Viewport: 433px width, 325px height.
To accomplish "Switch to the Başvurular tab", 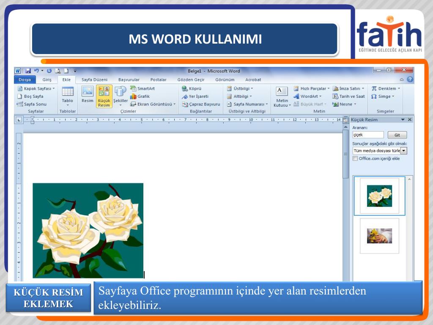I will (x=129, y=80).
